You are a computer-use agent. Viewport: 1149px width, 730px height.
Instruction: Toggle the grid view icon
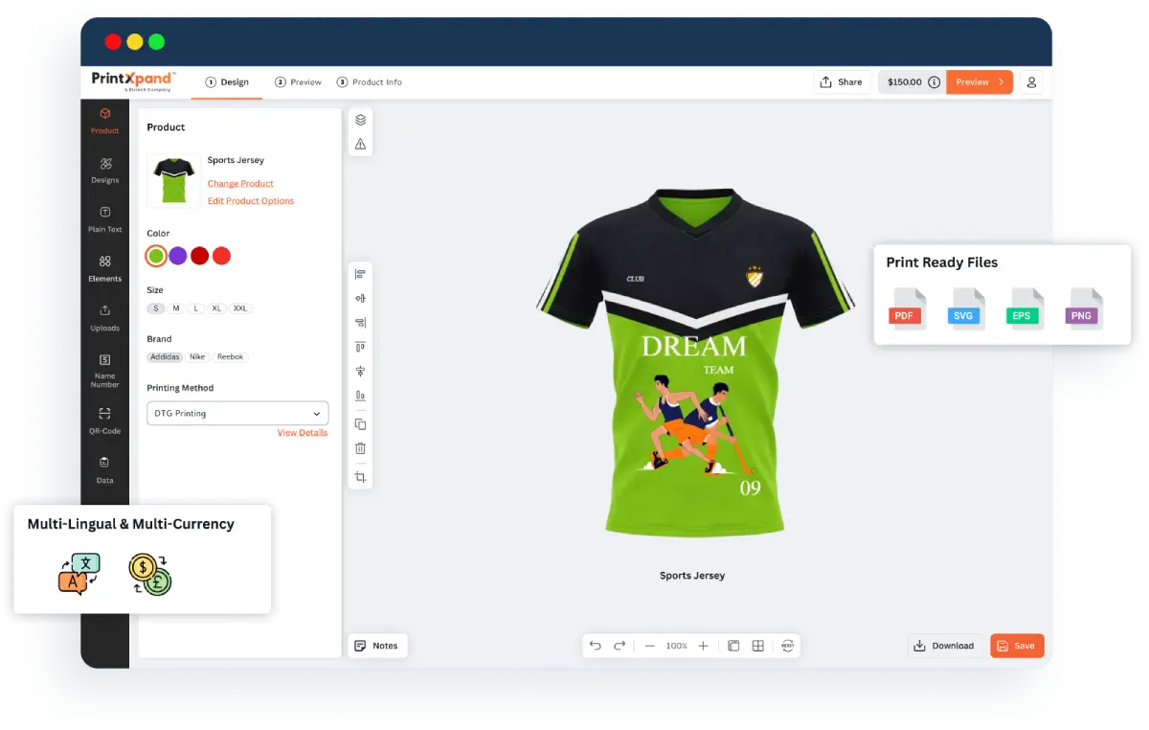click(757, 646)
